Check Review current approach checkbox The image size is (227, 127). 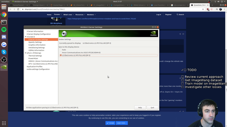coord(183,77)
